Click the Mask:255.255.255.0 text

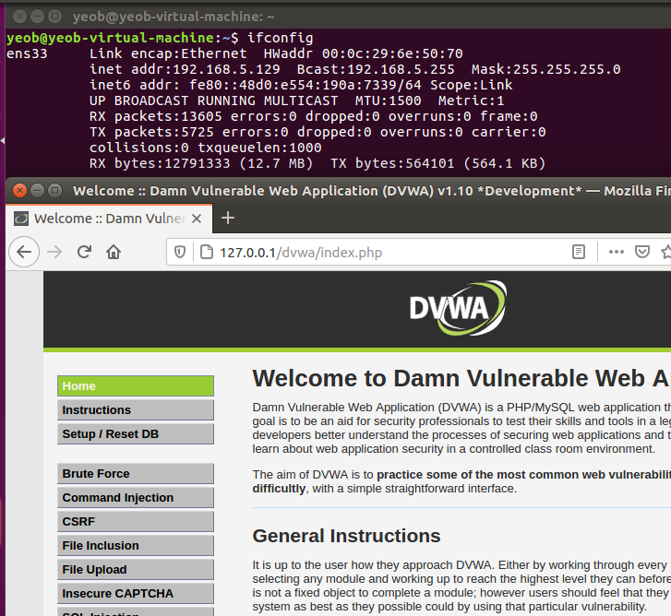546,69
